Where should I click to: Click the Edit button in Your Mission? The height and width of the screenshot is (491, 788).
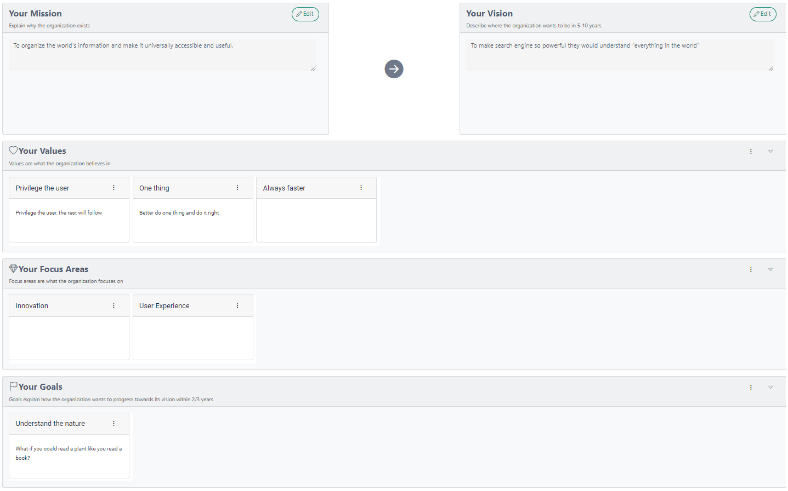305,14
